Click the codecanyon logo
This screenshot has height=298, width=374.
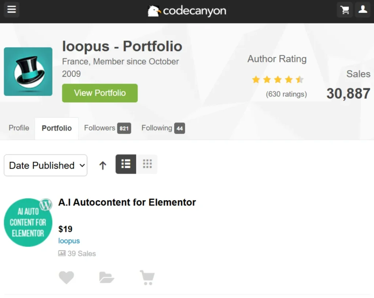tap(187, 11)
